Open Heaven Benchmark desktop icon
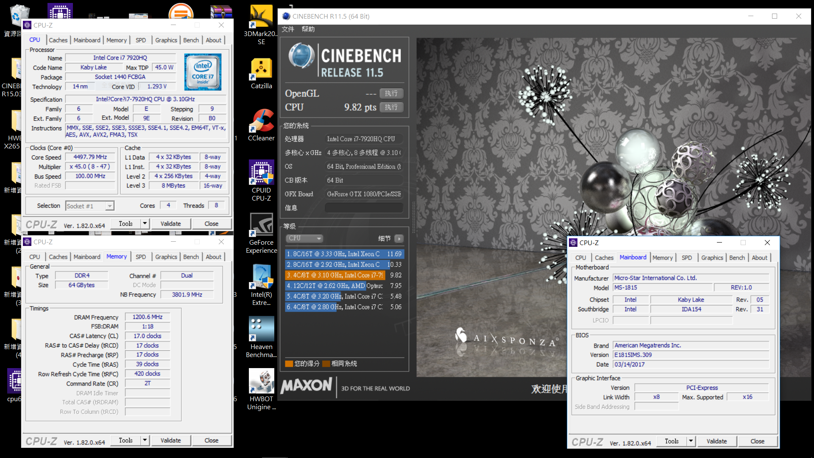814x458 pixels. pos(261,338)
